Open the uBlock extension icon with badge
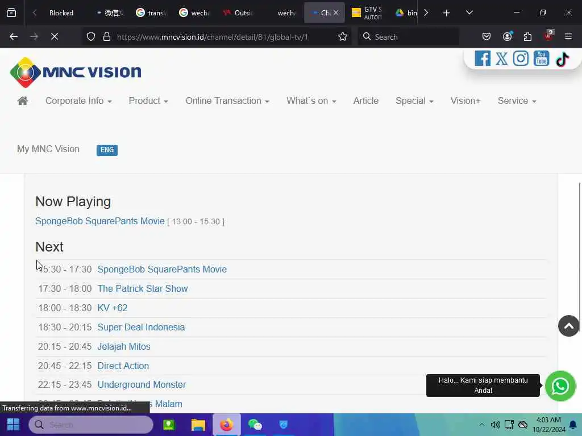The image size is (582, 436). [x=548, y=36]
